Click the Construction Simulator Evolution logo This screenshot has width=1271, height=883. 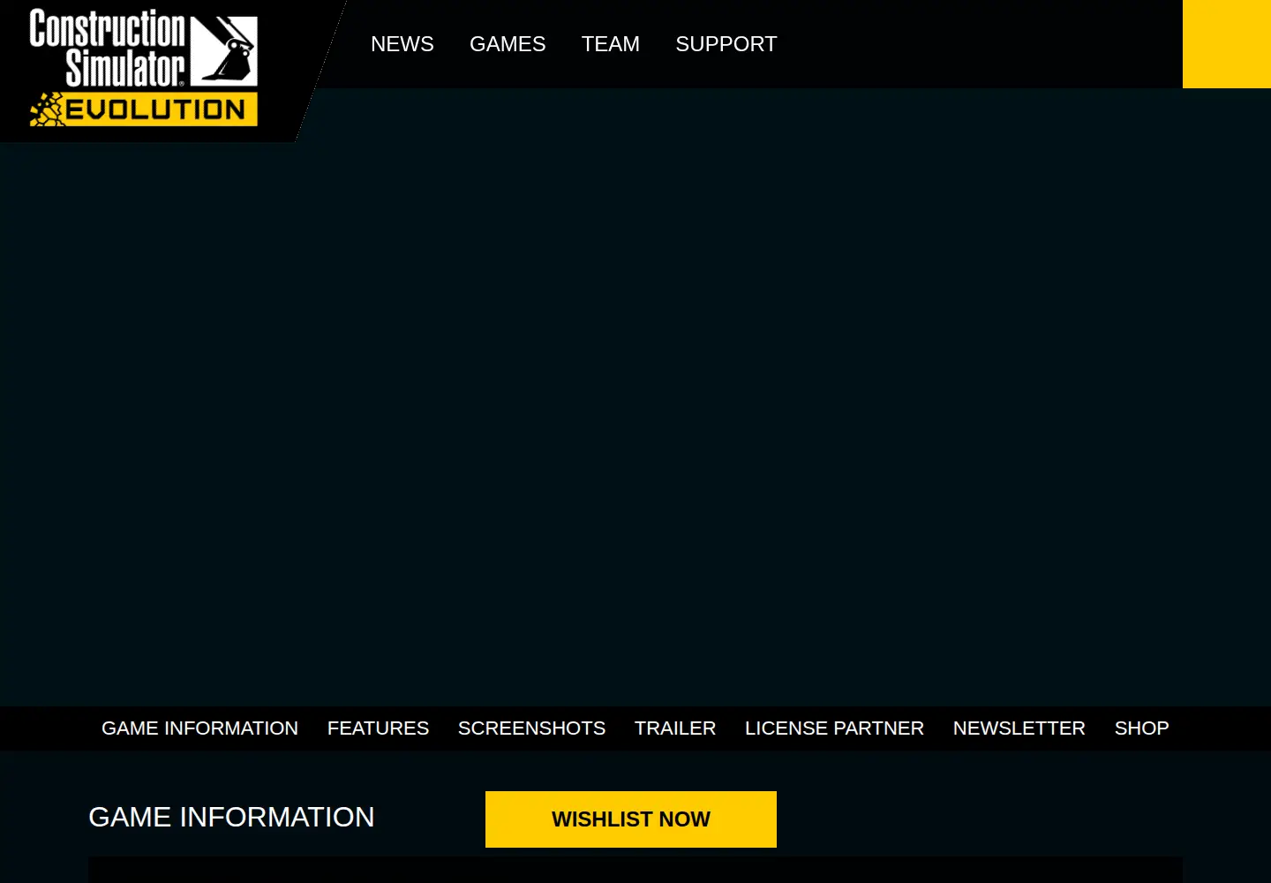point(144,68)
